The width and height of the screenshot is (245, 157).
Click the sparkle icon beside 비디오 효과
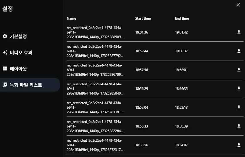5,53
